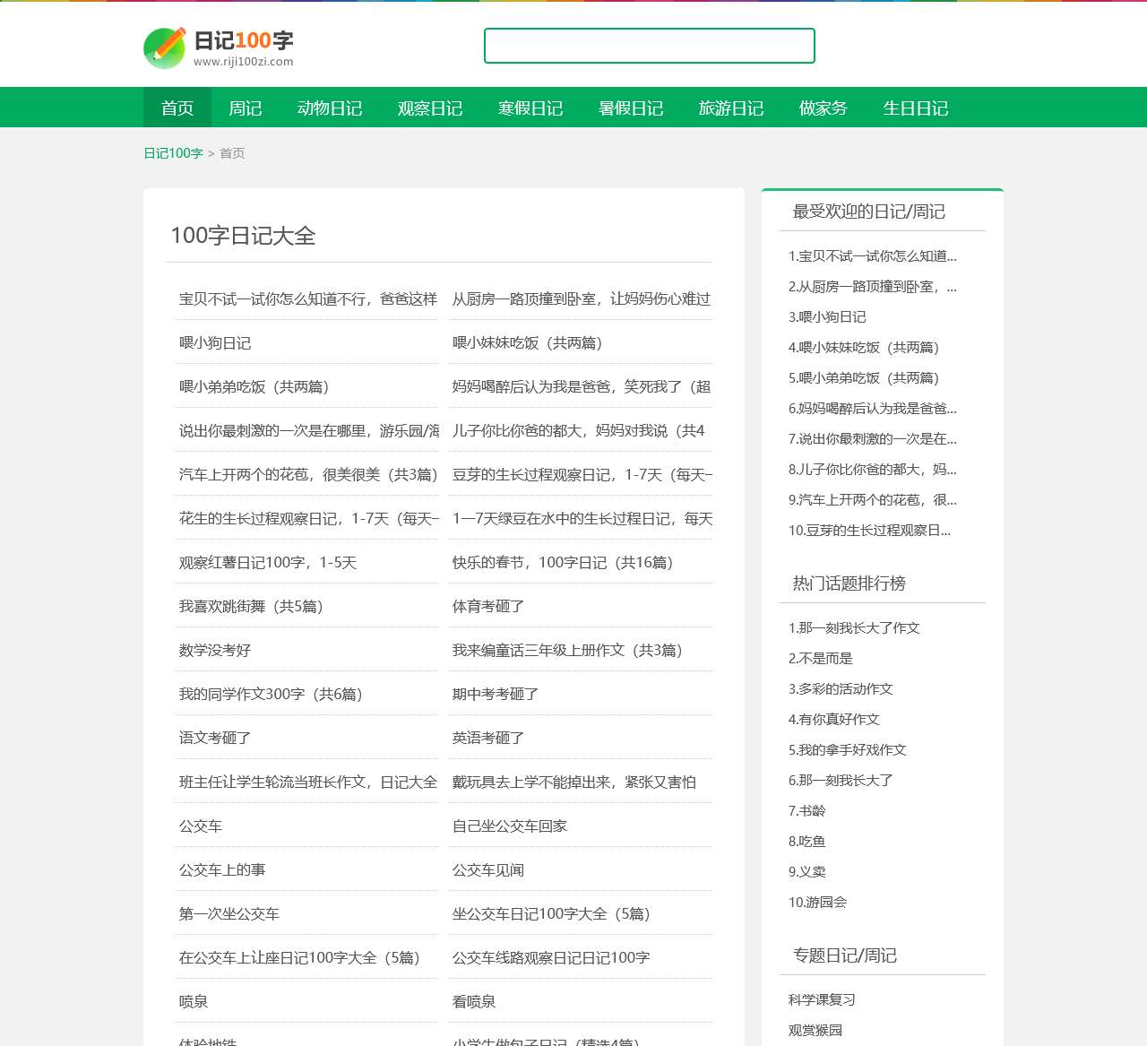Open the 喂小狗日记 article
Screen dimensions: 1147x1046
pos(216,342)
